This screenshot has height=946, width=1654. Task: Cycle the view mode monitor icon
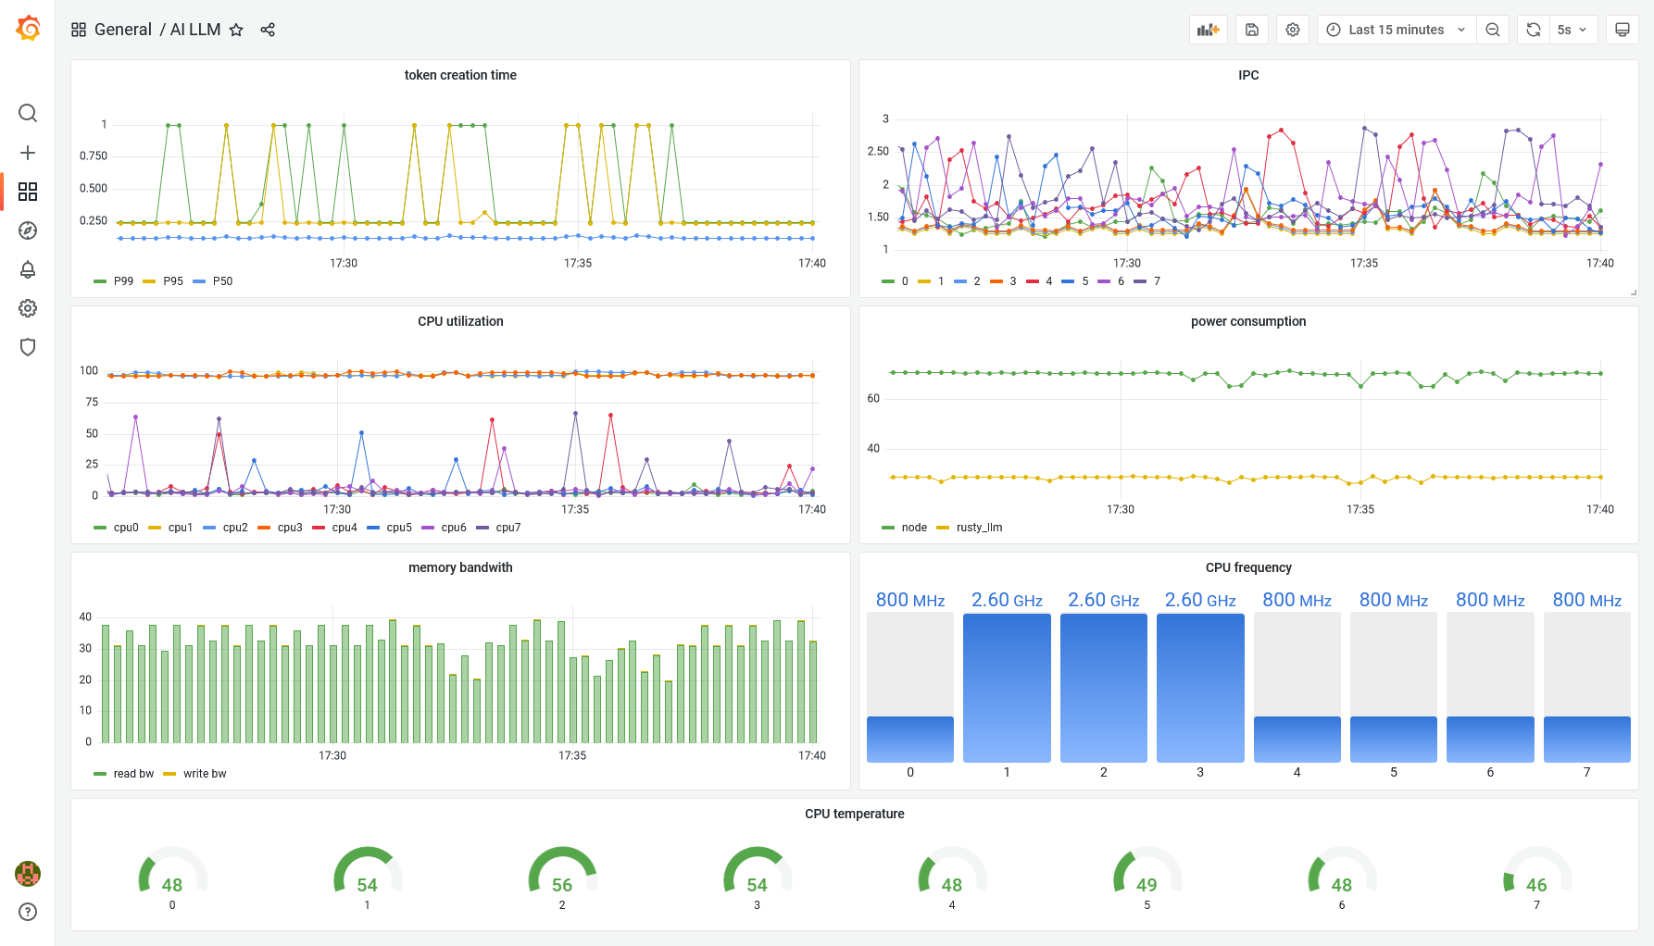coord(1623,30)
